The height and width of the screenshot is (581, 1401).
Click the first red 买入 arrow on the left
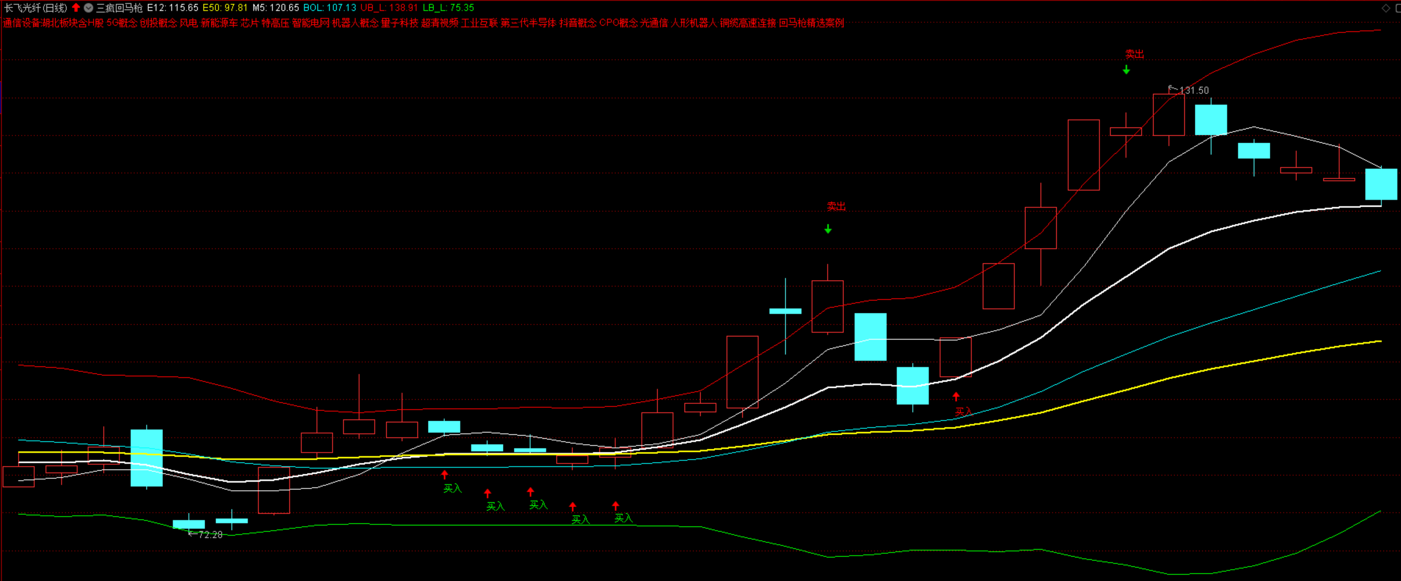444,474
